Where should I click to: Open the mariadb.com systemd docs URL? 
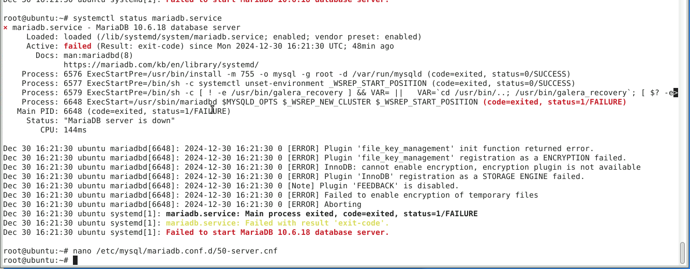coord(161,65)
